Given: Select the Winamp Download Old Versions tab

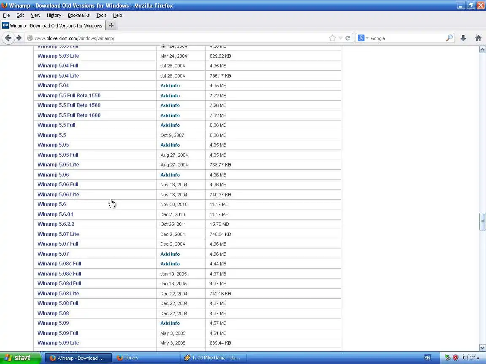Looking at the screenshot, I should [53, 25].
